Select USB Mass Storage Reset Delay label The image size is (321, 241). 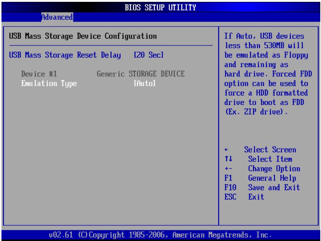[x=65, y=55]
